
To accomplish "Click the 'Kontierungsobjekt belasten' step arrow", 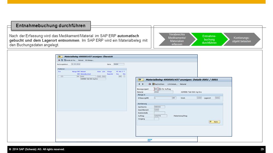I will [x=242, y=39].
